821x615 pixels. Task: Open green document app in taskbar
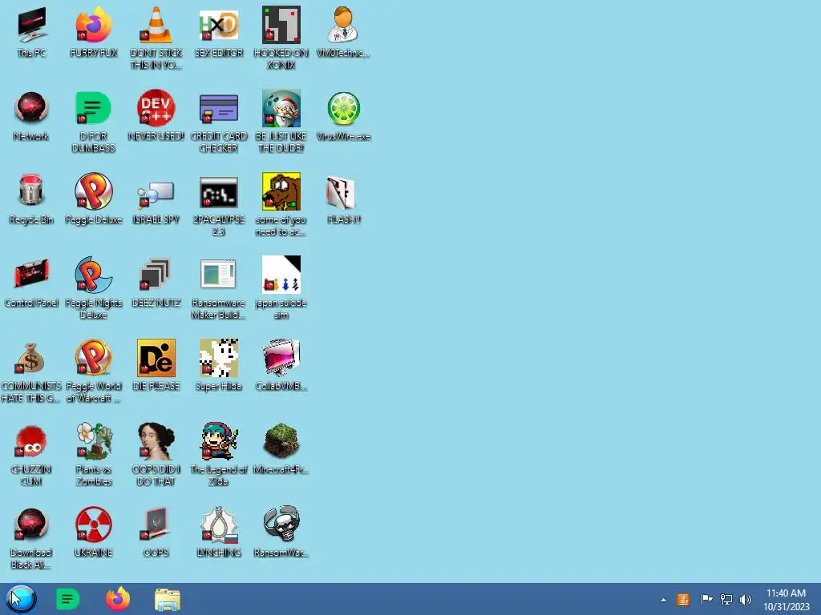point(67,599)
